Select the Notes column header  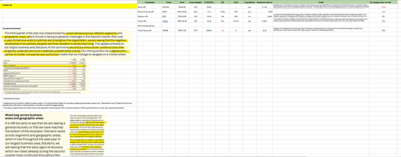[321, 2]
